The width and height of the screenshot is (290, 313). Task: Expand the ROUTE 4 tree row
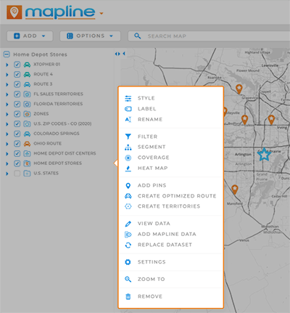[x=7, y=75]
